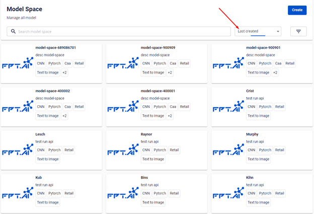Expand +2 tags on model-space-400002
The width and height of the screenshot is (314, 214).
[64, 116]
